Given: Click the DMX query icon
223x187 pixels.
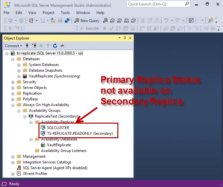Looking at the screenshot, I should point(119,20).
